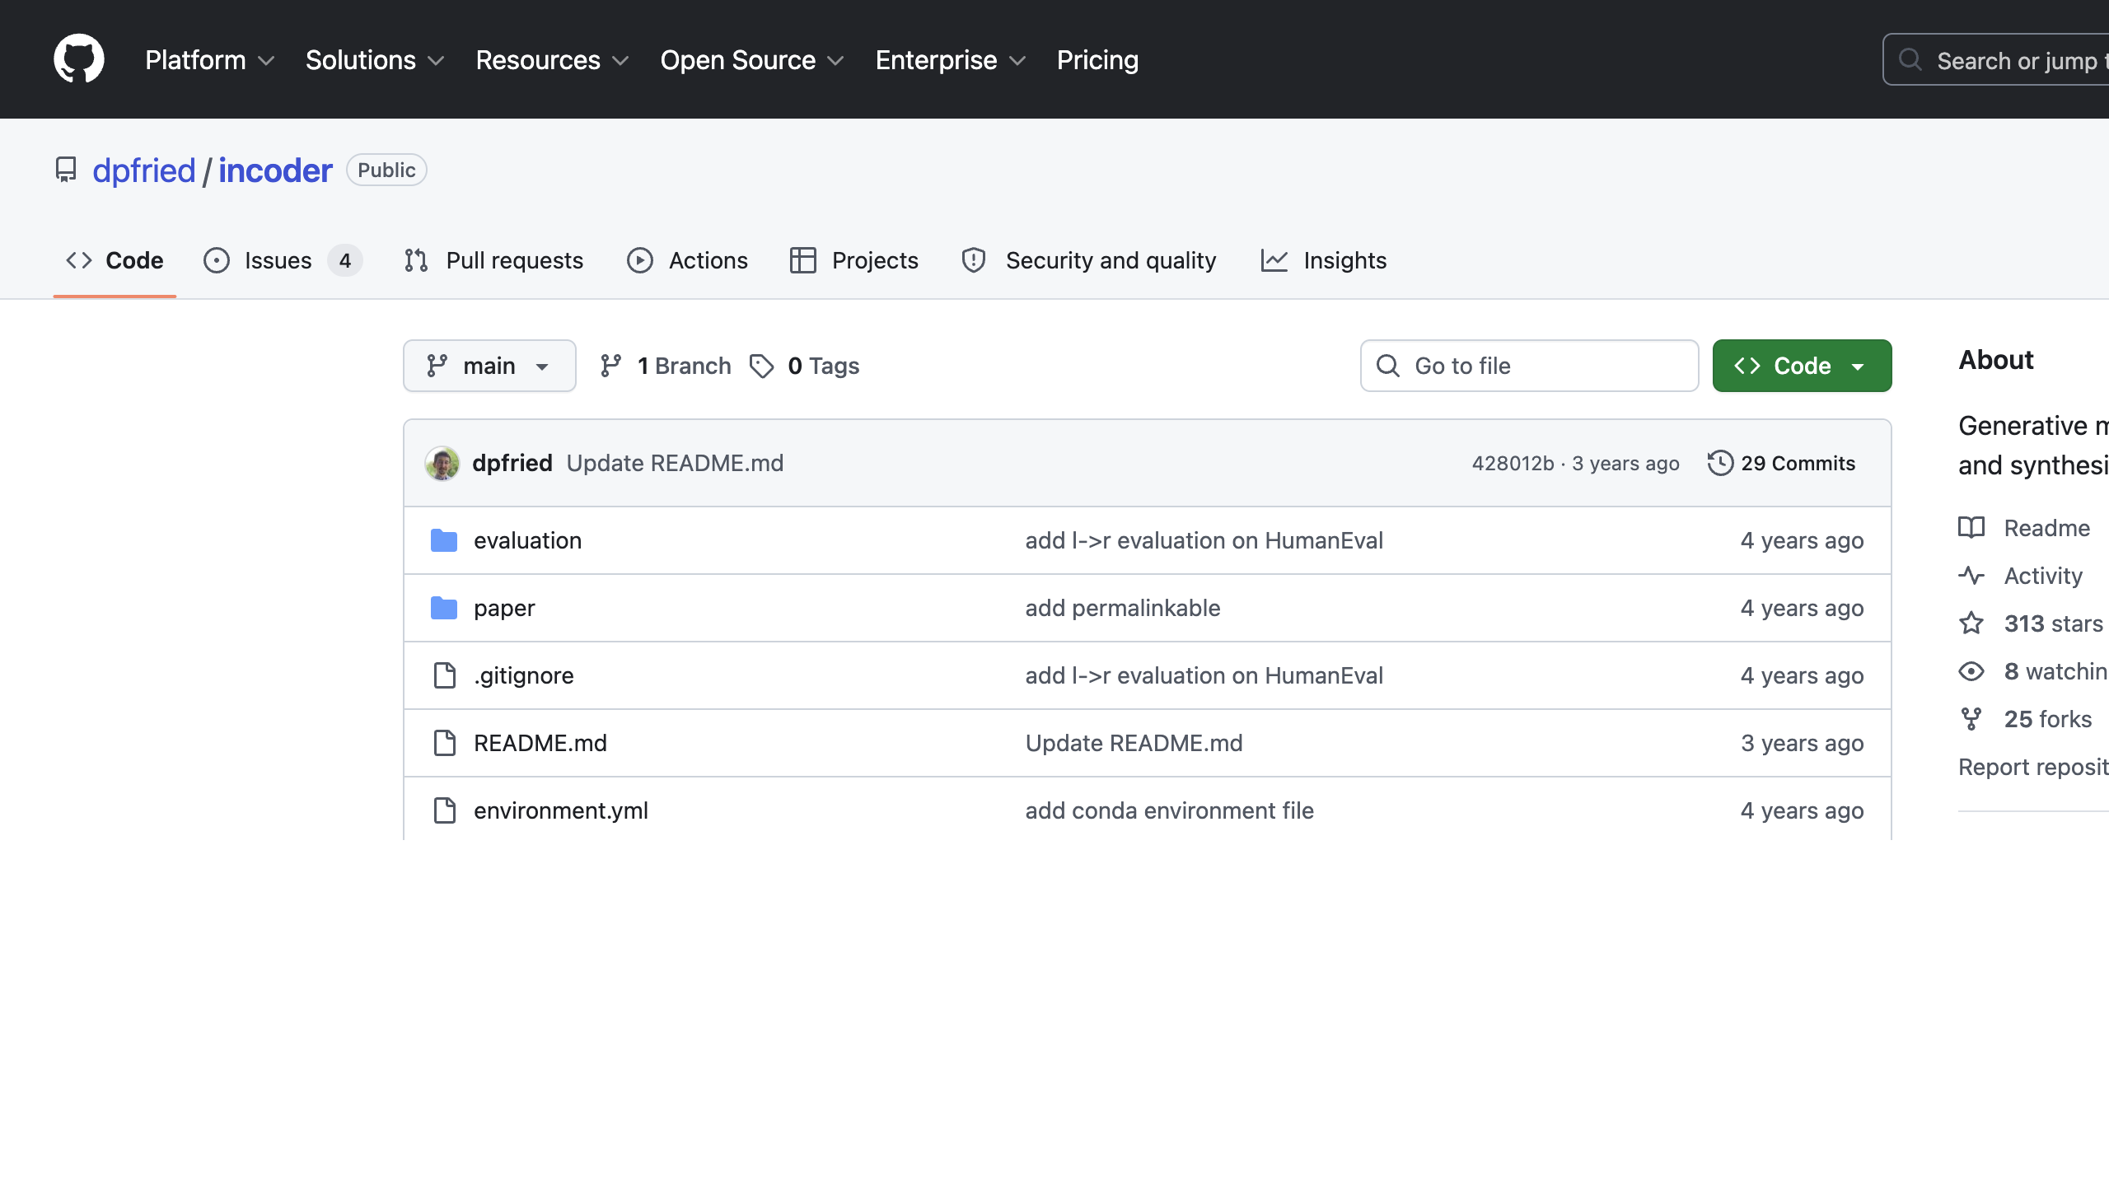Expand the Platform menu
The image size is (2109, 1186).
coord(209,60)
